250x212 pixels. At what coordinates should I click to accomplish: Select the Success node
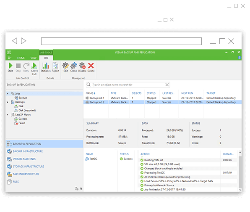21,119
